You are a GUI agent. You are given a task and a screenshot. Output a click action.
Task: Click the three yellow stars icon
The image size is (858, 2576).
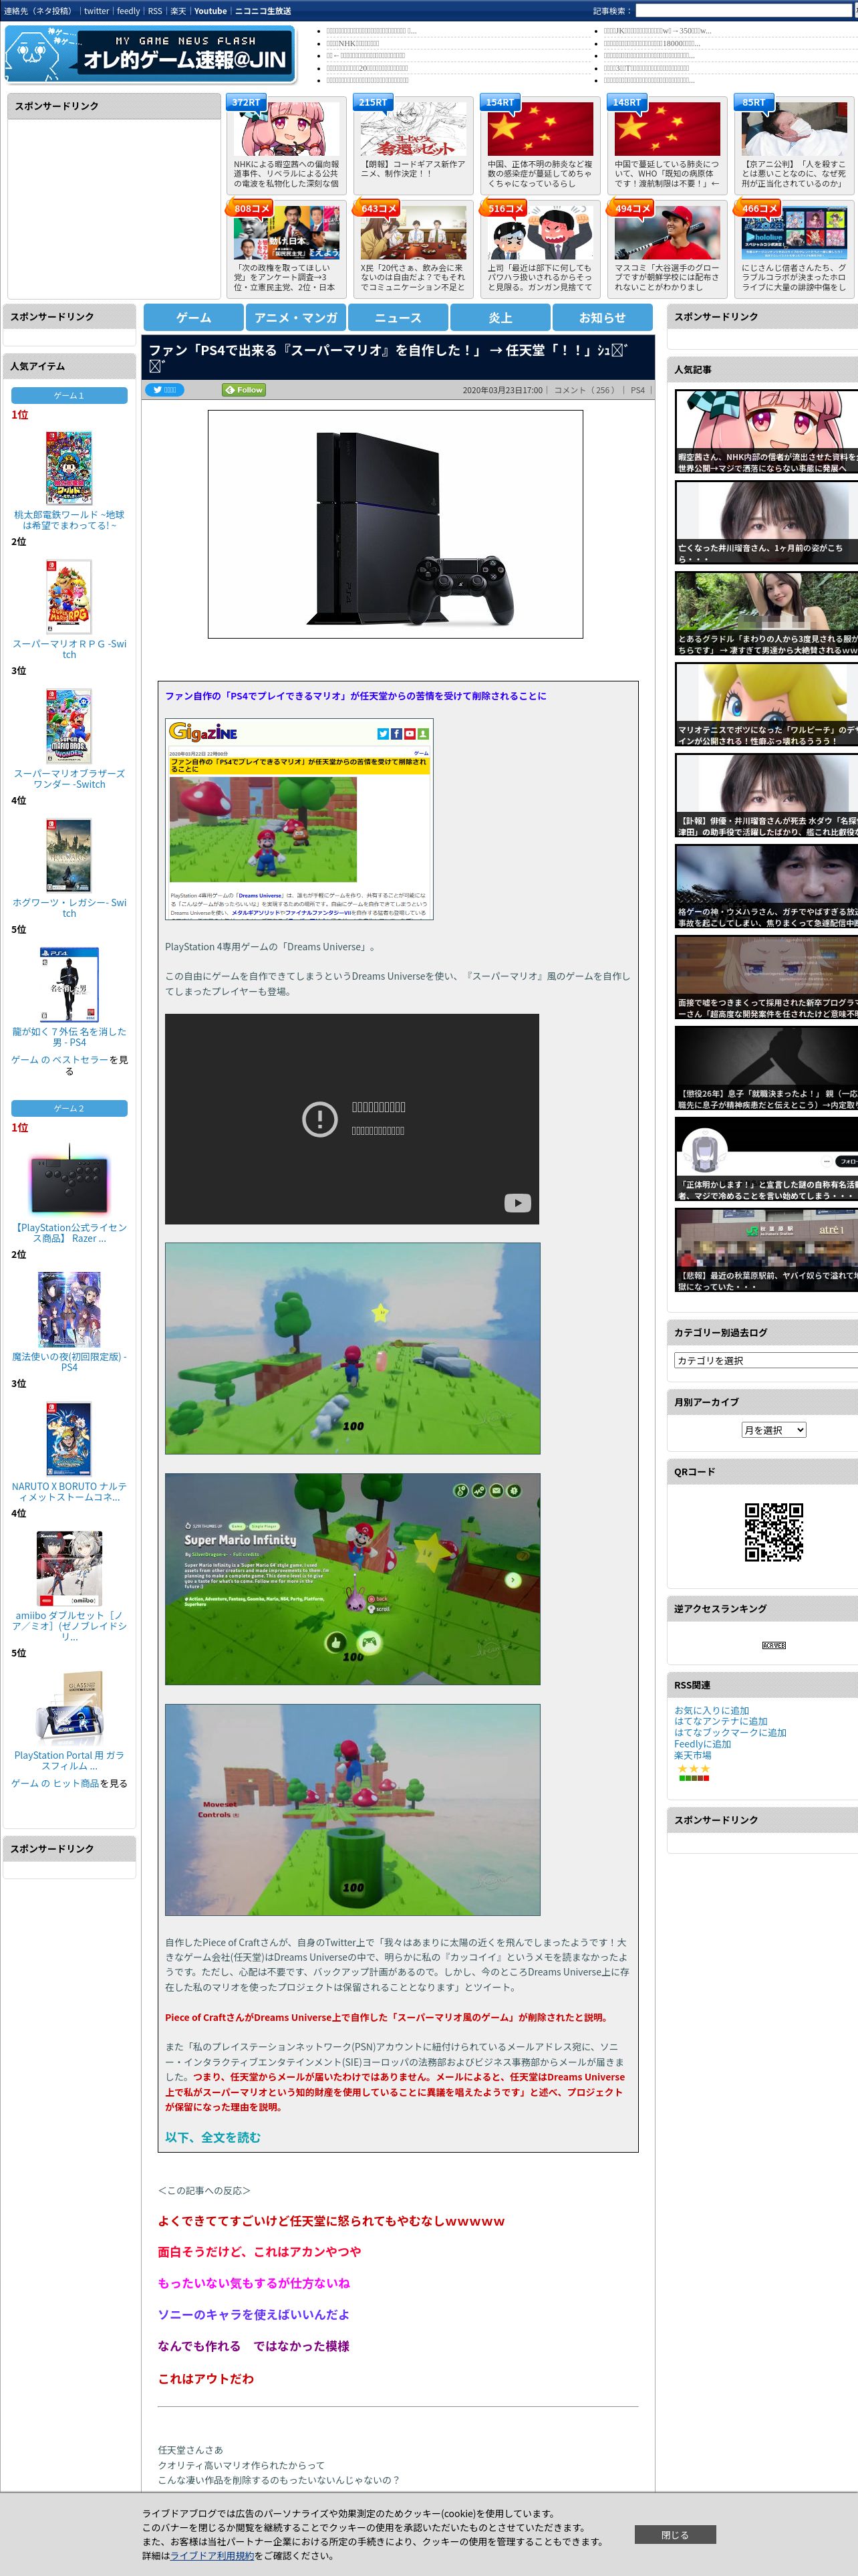click(x=693, y=1769)
